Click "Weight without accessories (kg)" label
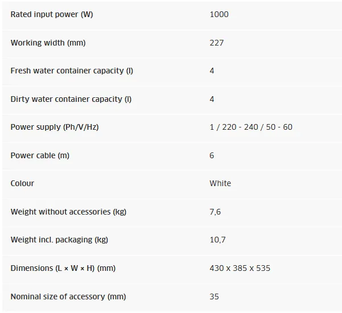The height and width of the screenshot is (313, 342). 68,212
